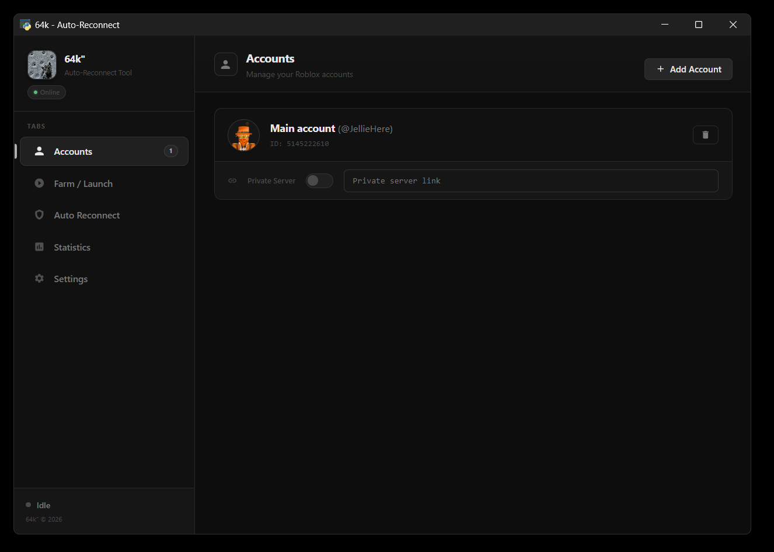The image size is (774, 552).
Task: Click the link chain icon beside Private Server
Action: click(232, 180)
